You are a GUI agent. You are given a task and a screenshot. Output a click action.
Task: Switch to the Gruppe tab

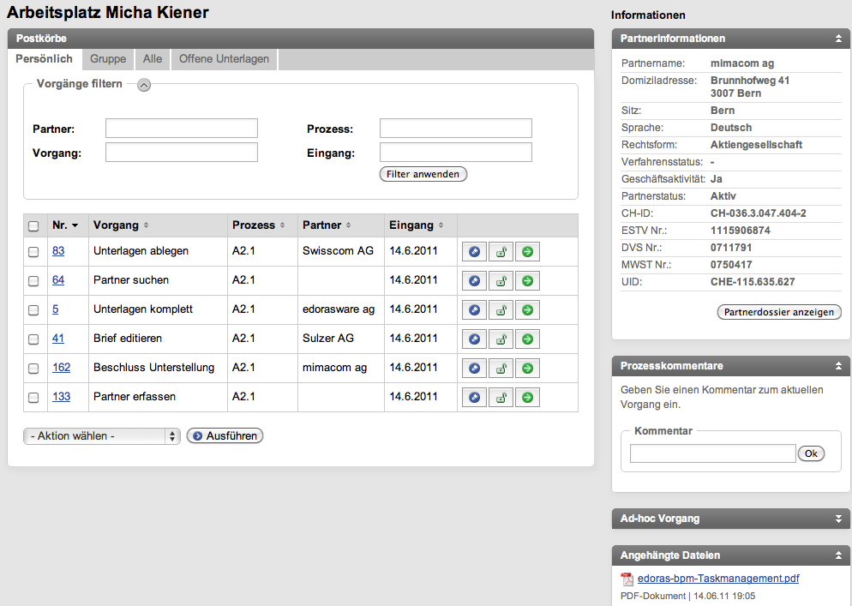click(x=108, y=59)
